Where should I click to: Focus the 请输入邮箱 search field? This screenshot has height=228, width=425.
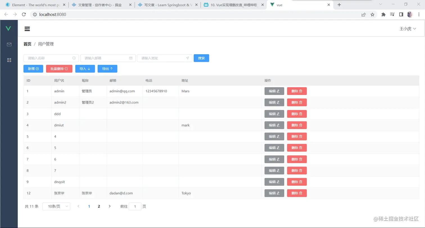pyautogui.click(x=108, y=58)
